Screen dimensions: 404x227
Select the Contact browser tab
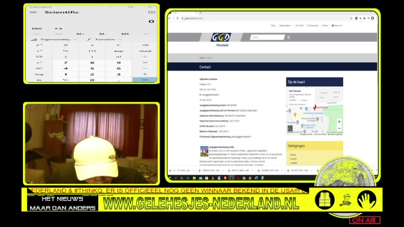183,13
